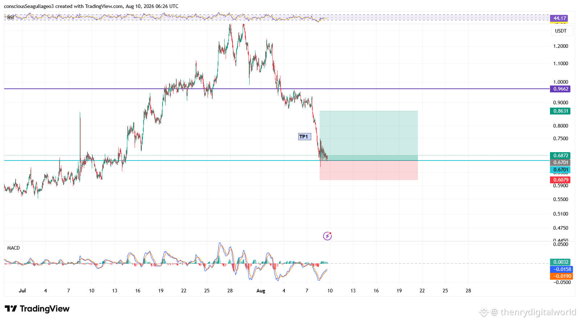
Task: Select the green take-profit zone of the position
Action: (x=369, y=136)
